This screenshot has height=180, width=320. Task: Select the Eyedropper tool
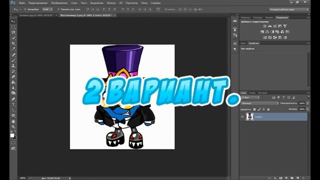coord(13,49)
